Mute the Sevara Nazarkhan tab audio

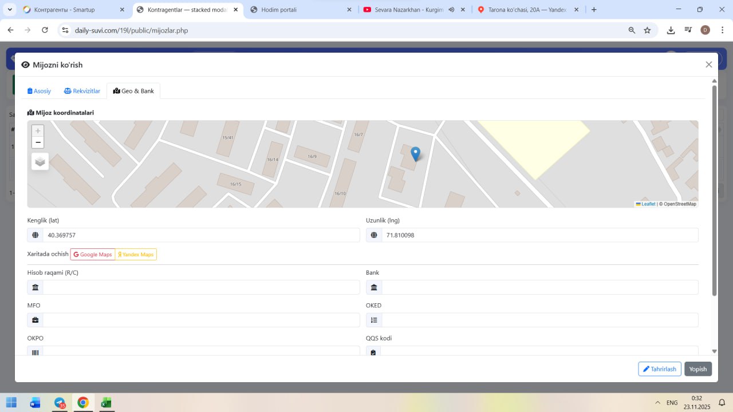coord(451,10)
